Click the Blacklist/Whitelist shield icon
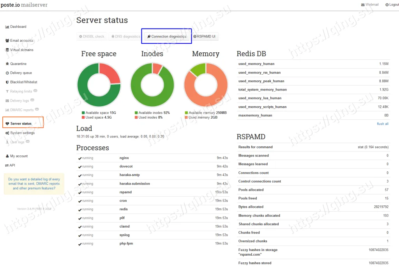The width and height of the screenshot is (399, 267). point(7,82)
